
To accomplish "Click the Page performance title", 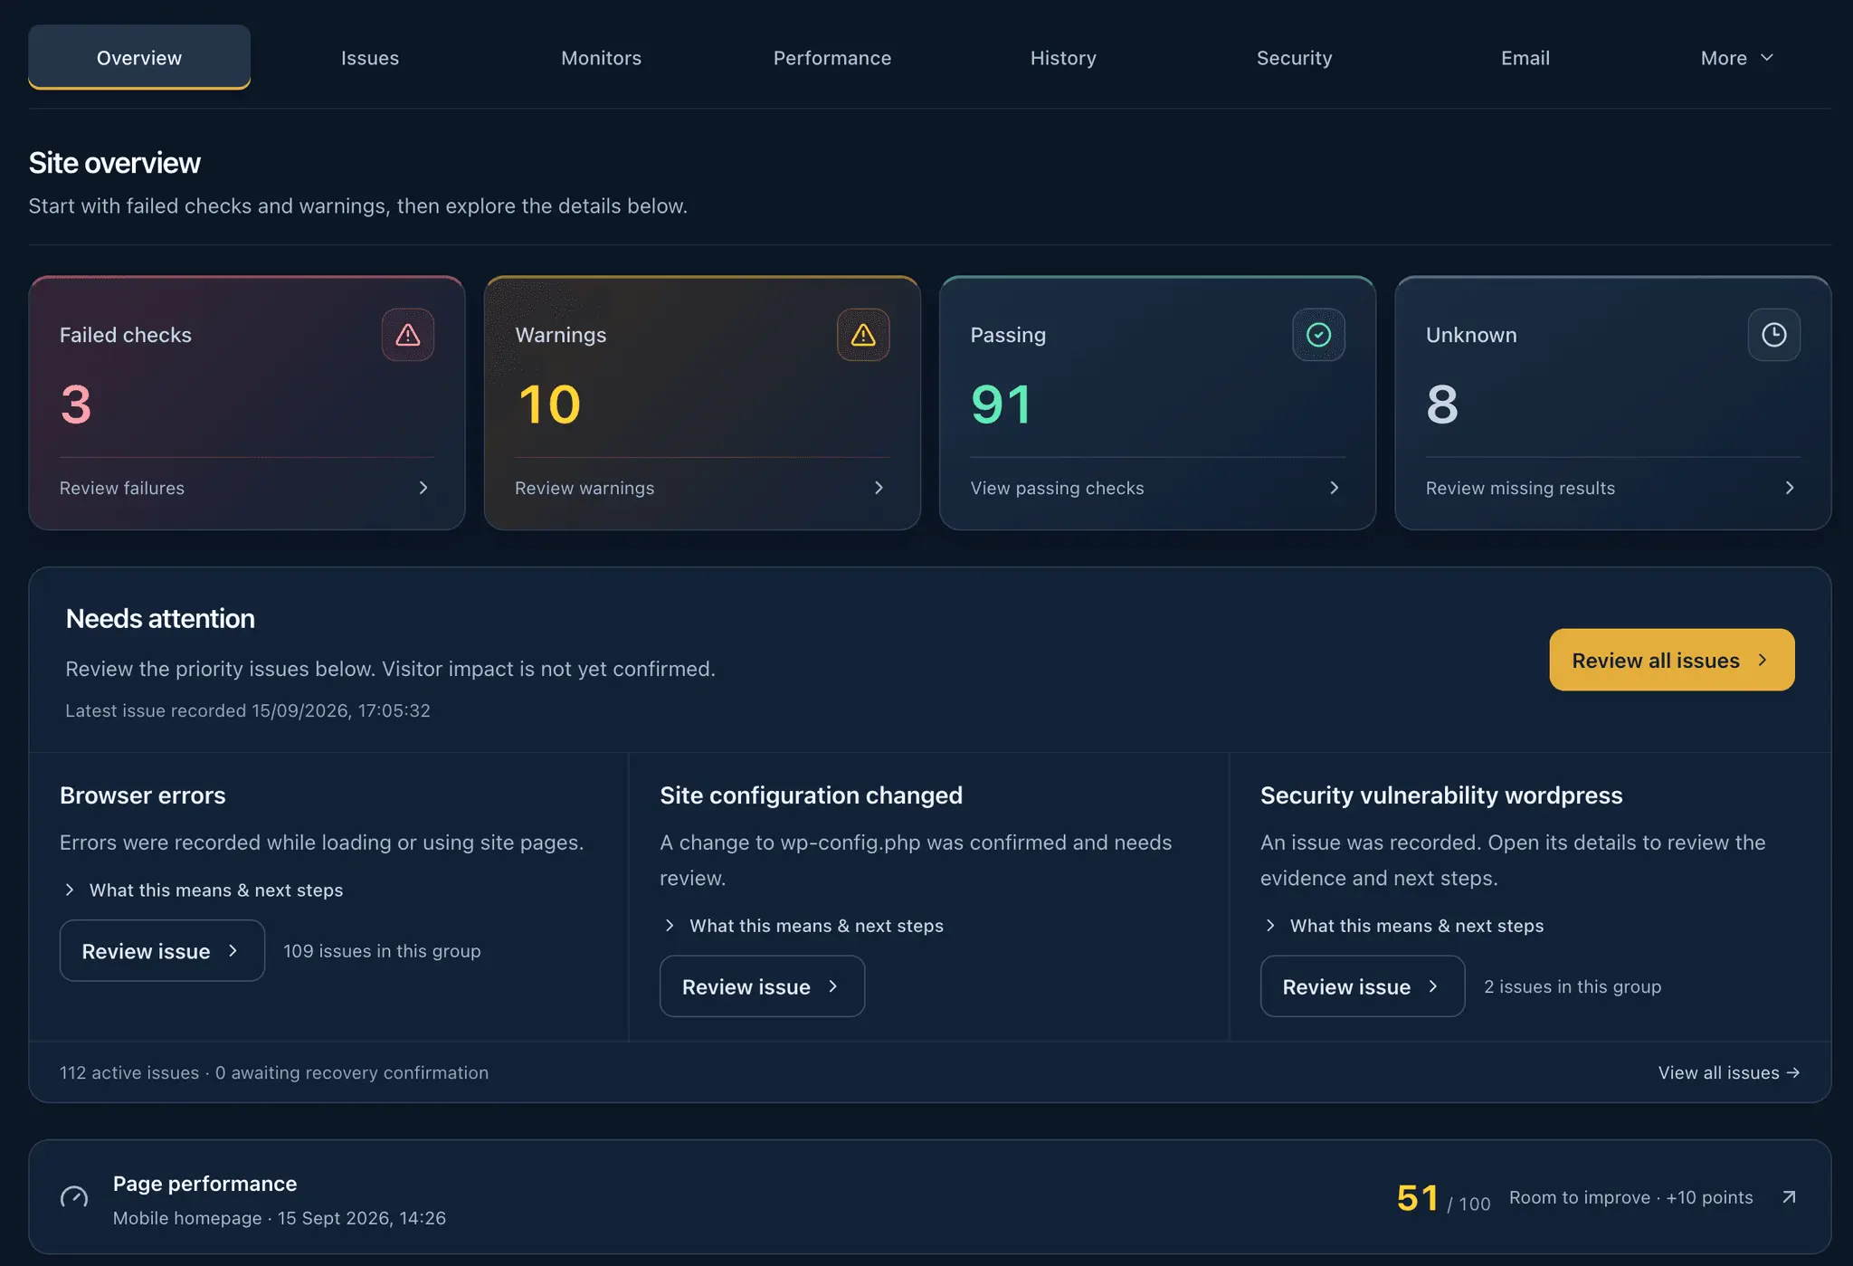I will (x=204, y=1184).
